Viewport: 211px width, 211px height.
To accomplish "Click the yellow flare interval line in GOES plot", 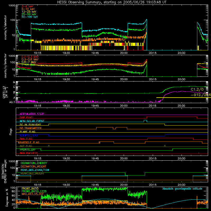I will pos(184,98).
